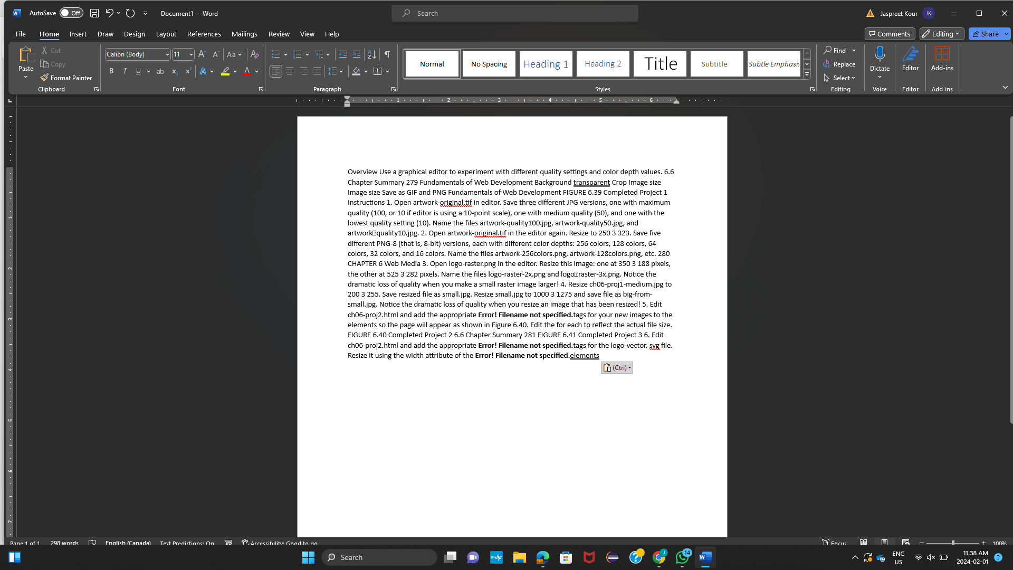Clear all formatting with Clear Formatting icon
Image resolution: width=1013 pixels, height=570 pixels.
pyautogui.click(x=254, y=54)
